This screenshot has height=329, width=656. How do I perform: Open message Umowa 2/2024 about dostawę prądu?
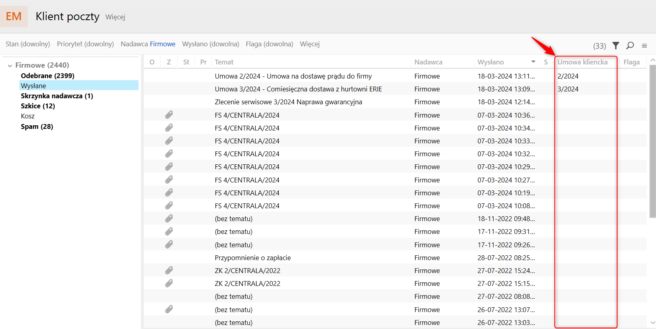(293, 76)
